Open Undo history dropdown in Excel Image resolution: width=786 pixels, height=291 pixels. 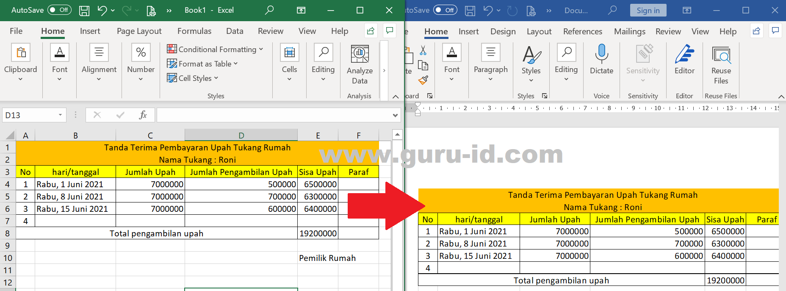(113, 10)
